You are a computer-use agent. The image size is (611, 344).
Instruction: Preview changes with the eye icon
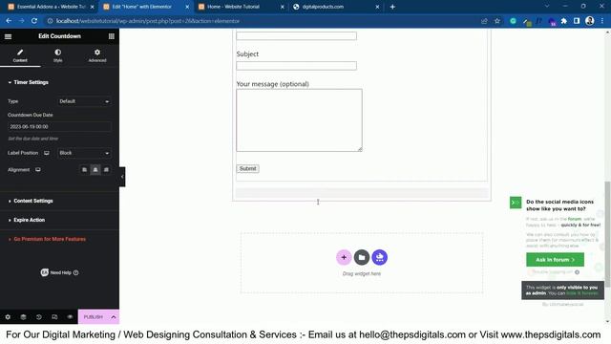coord(70,317)
